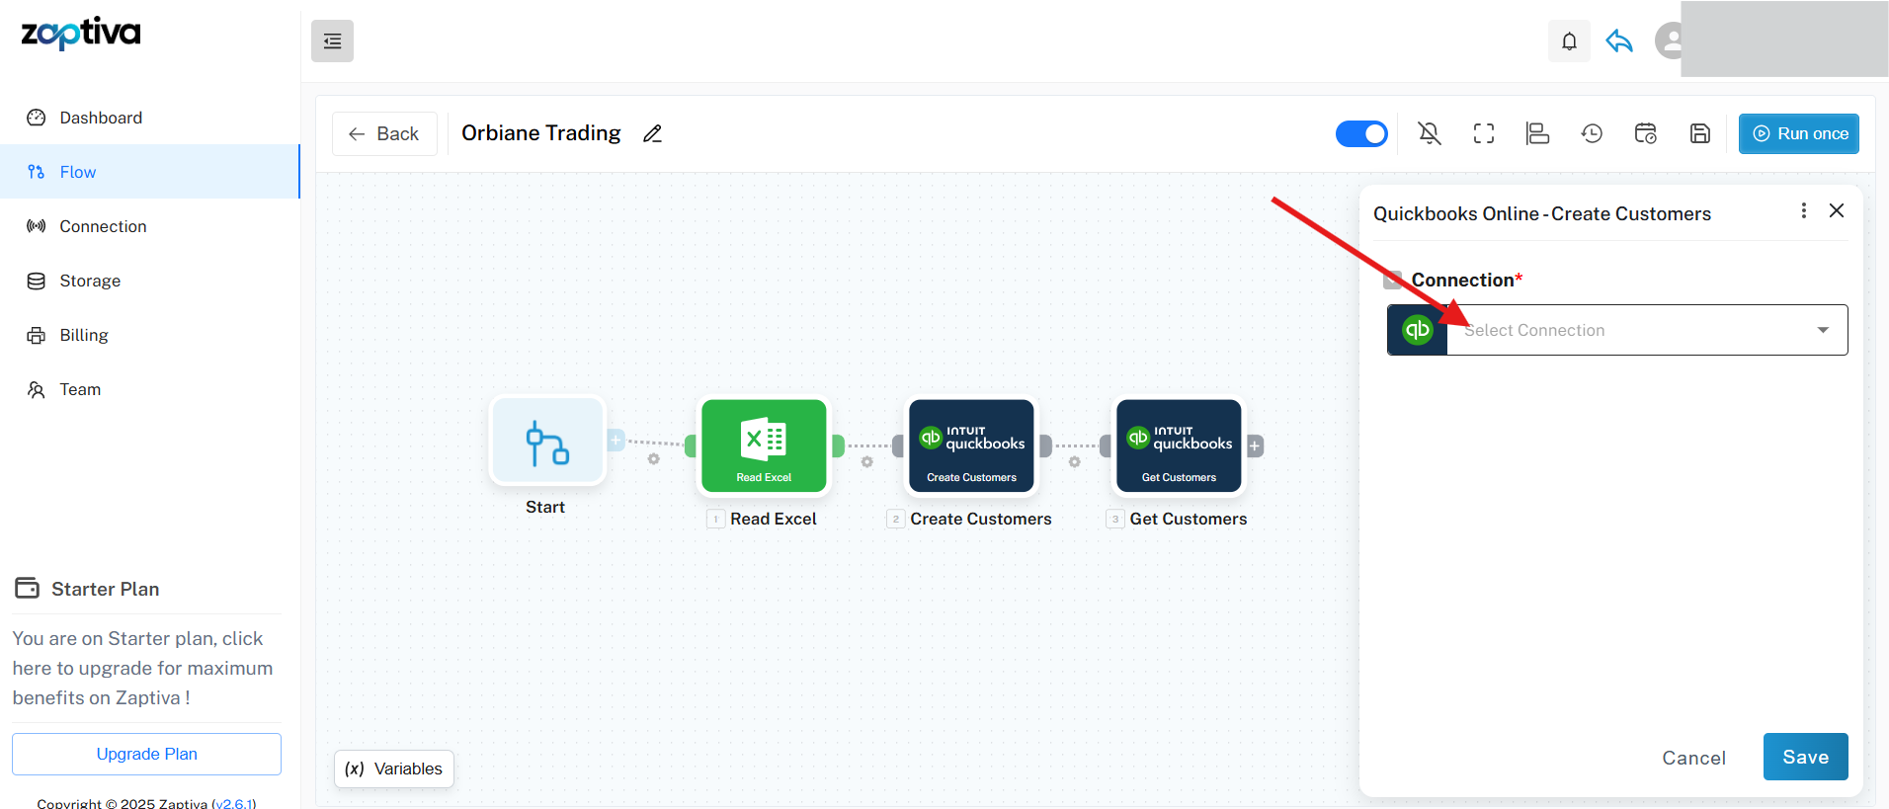Collapse the sidebar with hamburger button
This screenshot has height=809, width=1889.
(x=332, y=41)
